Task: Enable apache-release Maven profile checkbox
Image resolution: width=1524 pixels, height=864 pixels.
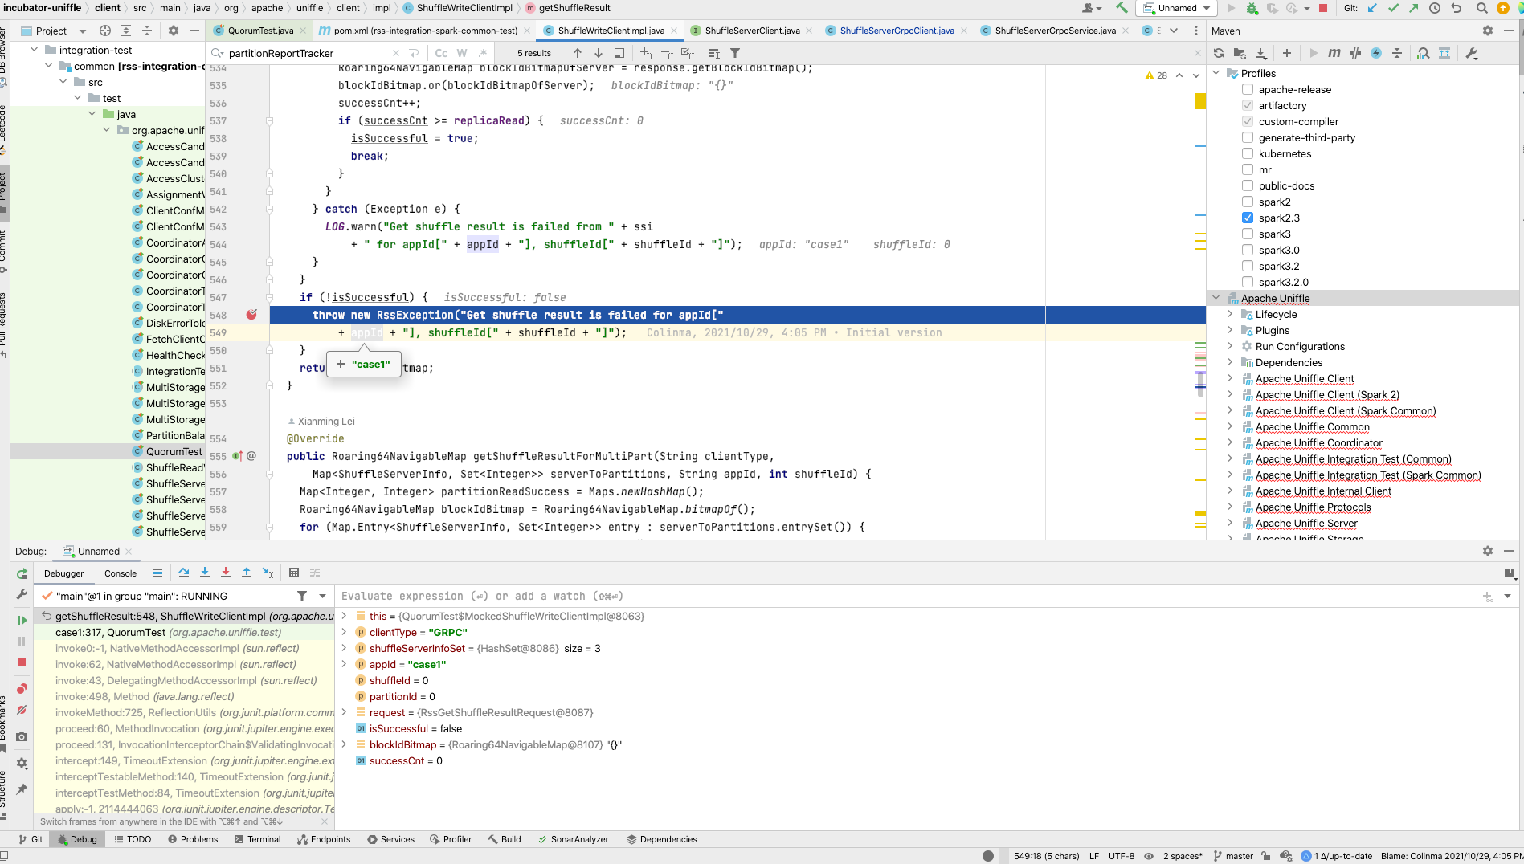Action: pyautogui.click(x=1248, y=89)
